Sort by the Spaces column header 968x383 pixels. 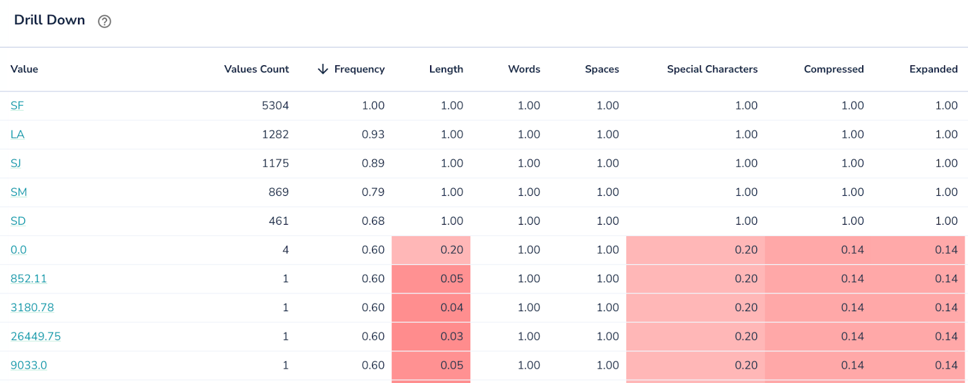click(602, 69)
